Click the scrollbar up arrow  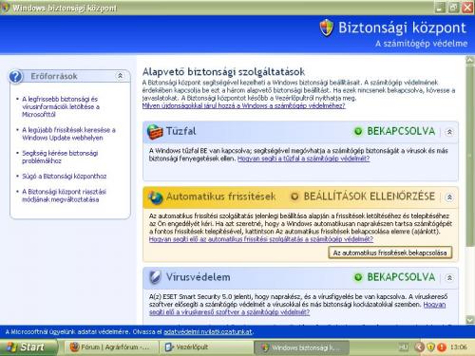point(470,60)
